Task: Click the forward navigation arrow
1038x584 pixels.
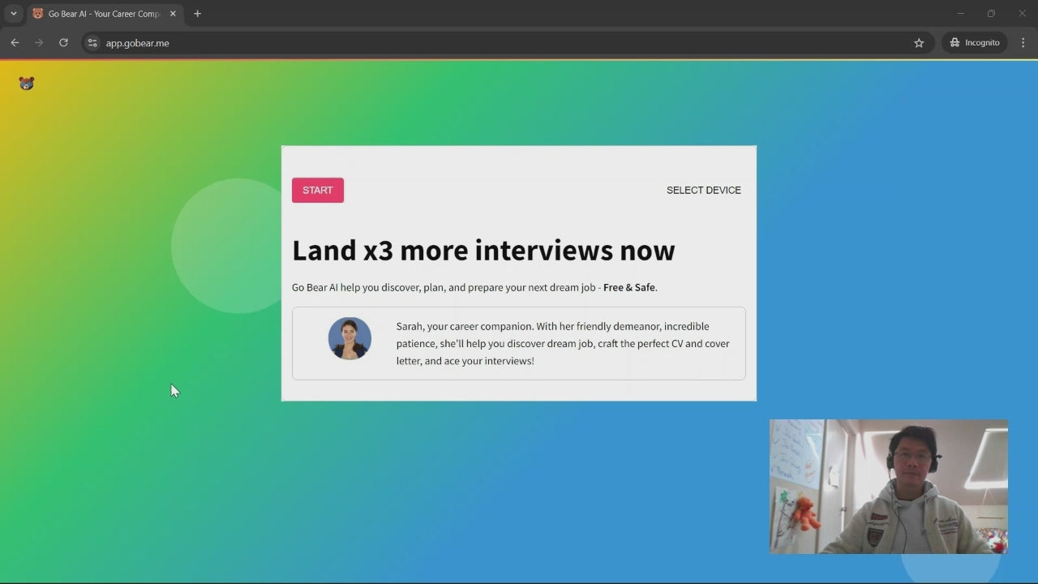Action: pos(39,42)
